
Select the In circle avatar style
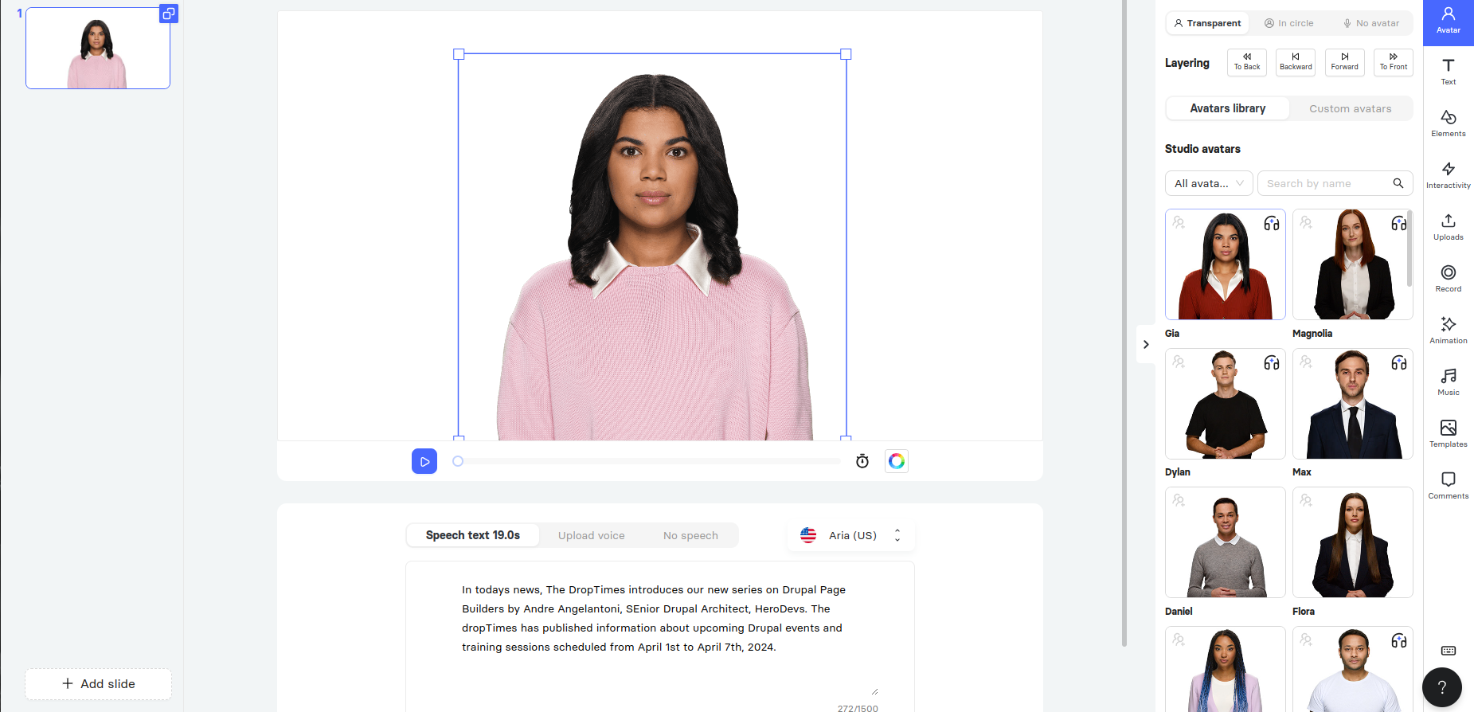point(1289,23)
